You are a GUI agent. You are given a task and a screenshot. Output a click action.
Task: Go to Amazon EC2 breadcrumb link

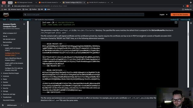pyautogui.click(x=27, y=19)
